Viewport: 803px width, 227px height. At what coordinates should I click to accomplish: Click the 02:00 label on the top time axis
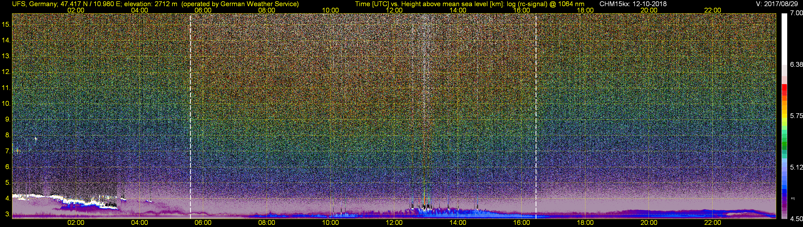76,10
